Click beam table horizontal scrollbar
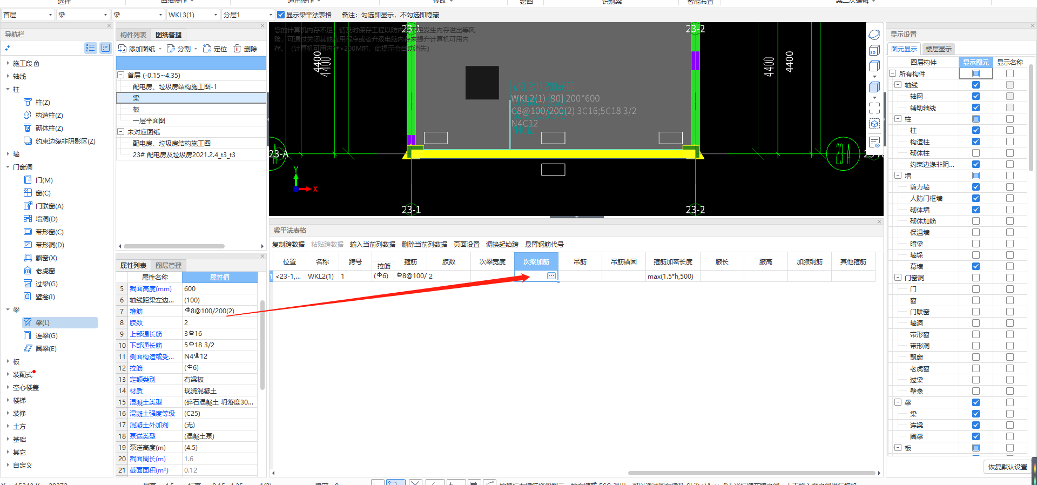The width and height of the screenshot is (1037, 485). [x=751, y=473]
